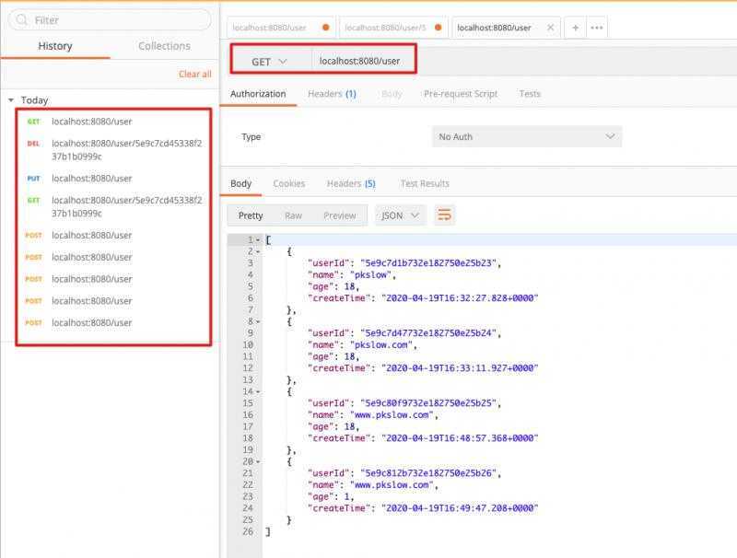737x558 pixels.
Task: Open the GET method dropdown
Action: (269, 62)
